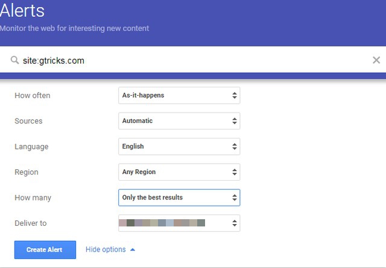386x268 pixels.
Task: Open the Deliver to dropdown
Action: [179, 223]
